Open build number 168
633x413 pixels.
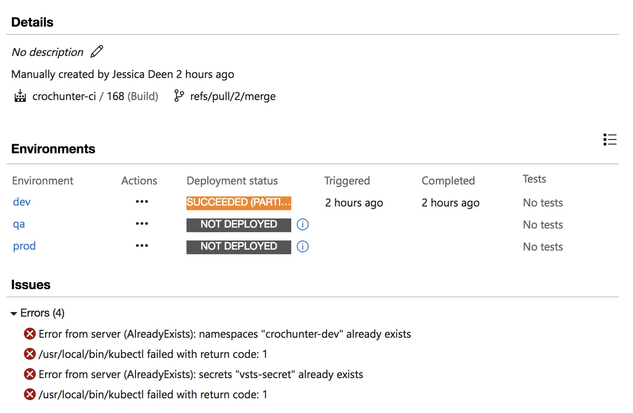click(x=115, y=96)
